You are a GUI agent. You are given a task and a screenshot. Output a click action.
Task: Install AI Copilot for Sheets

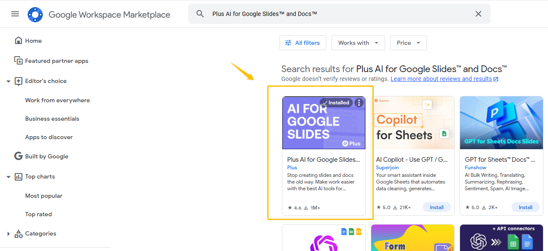pyautogui.click(x=437, y=207)
